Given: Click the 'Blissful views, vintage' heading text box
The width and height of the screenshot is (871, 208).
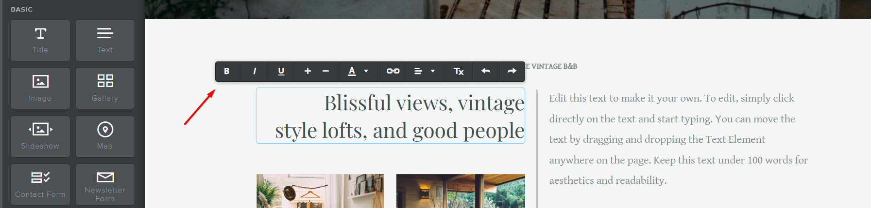Looking at the screenshot, I should (391, 116).
